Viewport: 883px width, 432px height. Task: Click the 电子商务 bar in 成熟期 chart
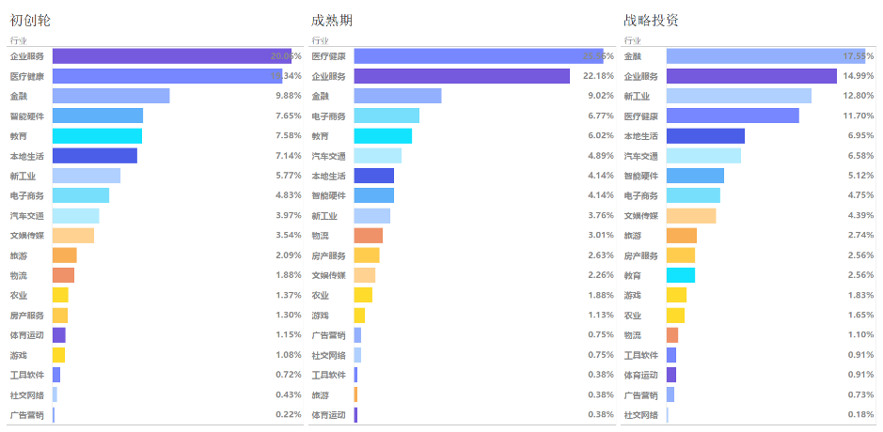point(386,116)
